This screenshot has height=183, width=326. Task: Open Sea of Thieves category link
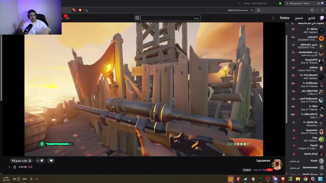[260, 170]
